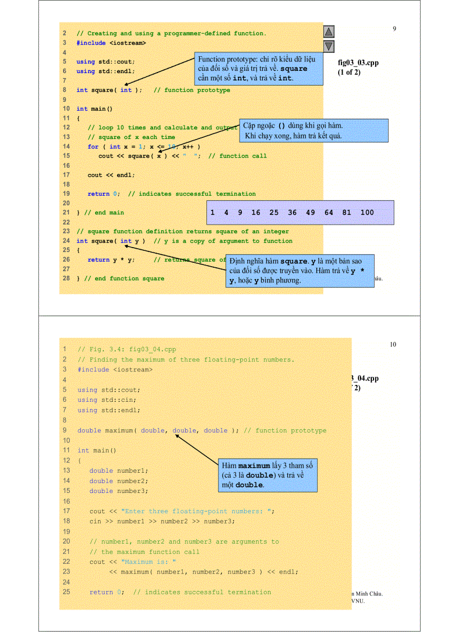
Task: Click the up arrow navigation icon
Action: 329,32
